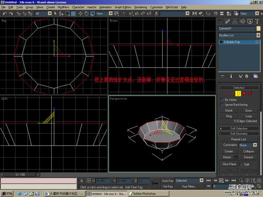Toggle the Ignore Backfacing checkbox
The height and width of the screenshot is (197, 263).
222,105
